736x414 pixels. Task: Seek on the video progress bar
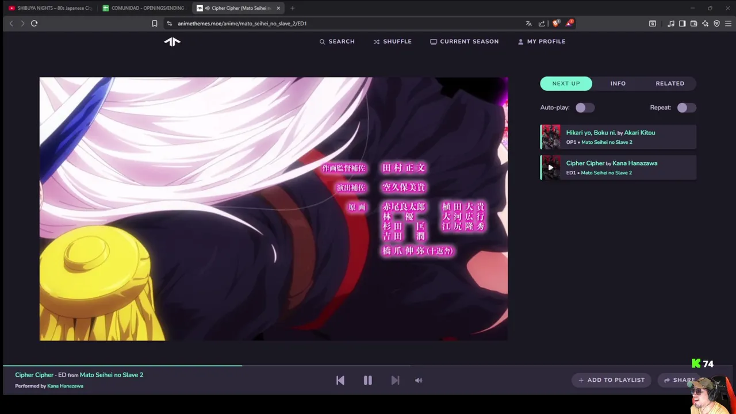click(368, 365)
